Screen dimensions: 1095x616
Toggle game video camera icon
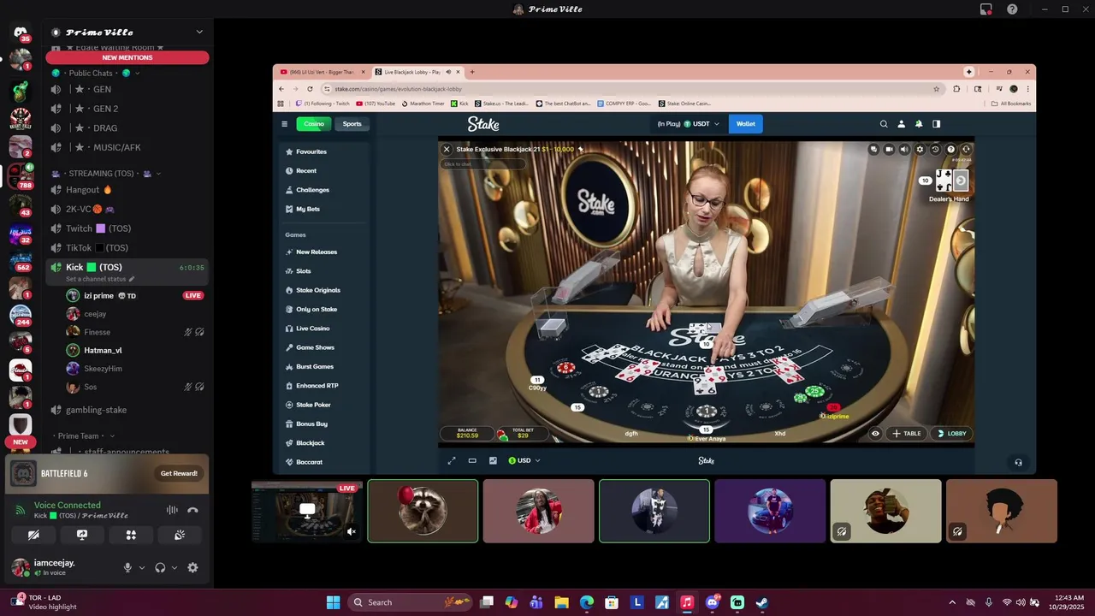coord(889,149)
